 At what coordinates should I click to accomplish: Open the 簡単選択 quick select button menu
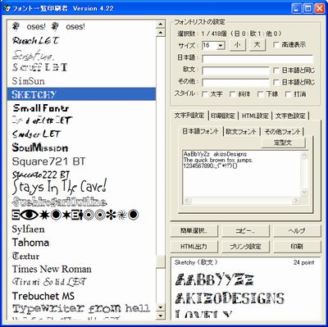click(194, 231)
